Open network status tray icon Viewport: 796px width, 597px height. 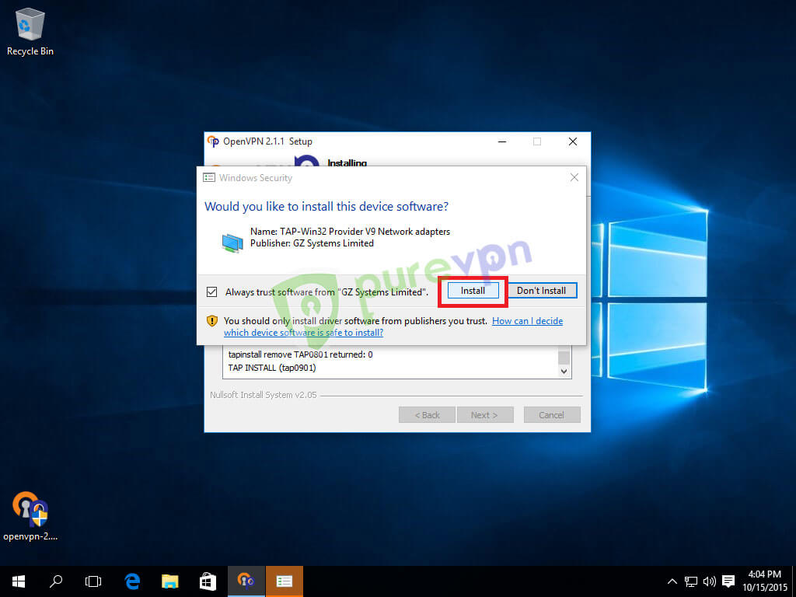[691, 581]
